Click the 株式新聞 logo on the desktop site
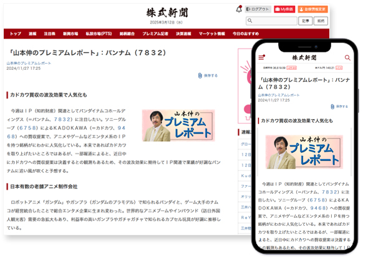The image size is (368, 262). click(167, 13)
